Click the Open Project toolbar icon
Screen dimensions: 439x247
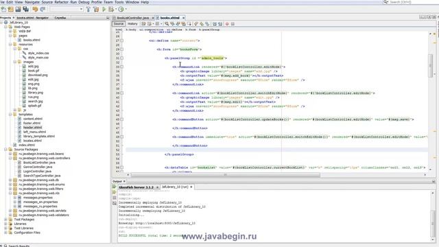tap(19, 9)
